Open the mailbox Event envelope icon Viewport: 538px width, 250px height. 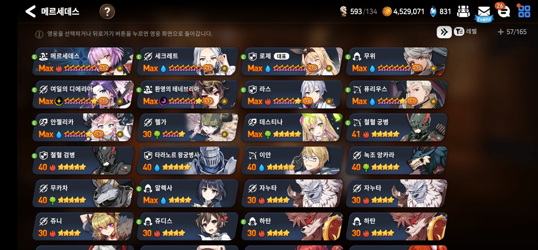pyautogui.click(x=484, y=14)
